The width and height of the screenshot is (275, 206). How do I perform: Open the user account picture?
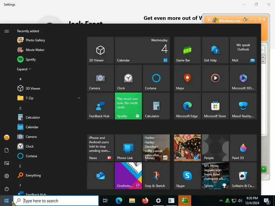pyautogui.click(x=7, y=137)
